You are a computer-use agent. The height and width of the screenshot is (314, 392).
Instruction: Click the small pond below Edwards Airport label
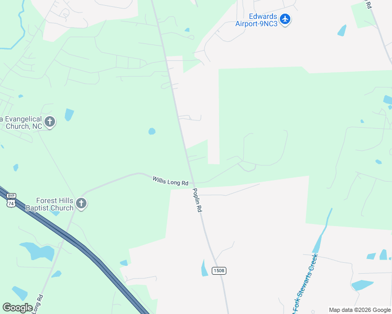[x=187, y=30]
